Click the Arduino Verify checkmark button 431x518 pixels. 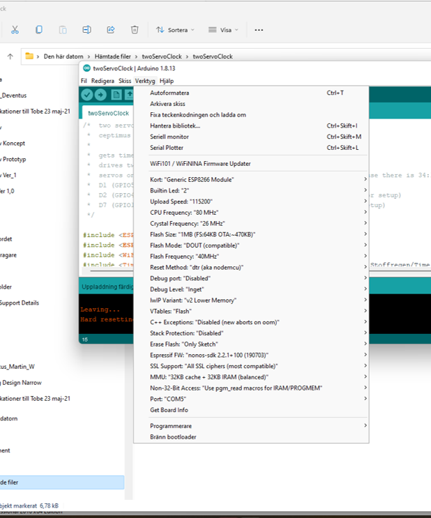(x=87, y=95)
